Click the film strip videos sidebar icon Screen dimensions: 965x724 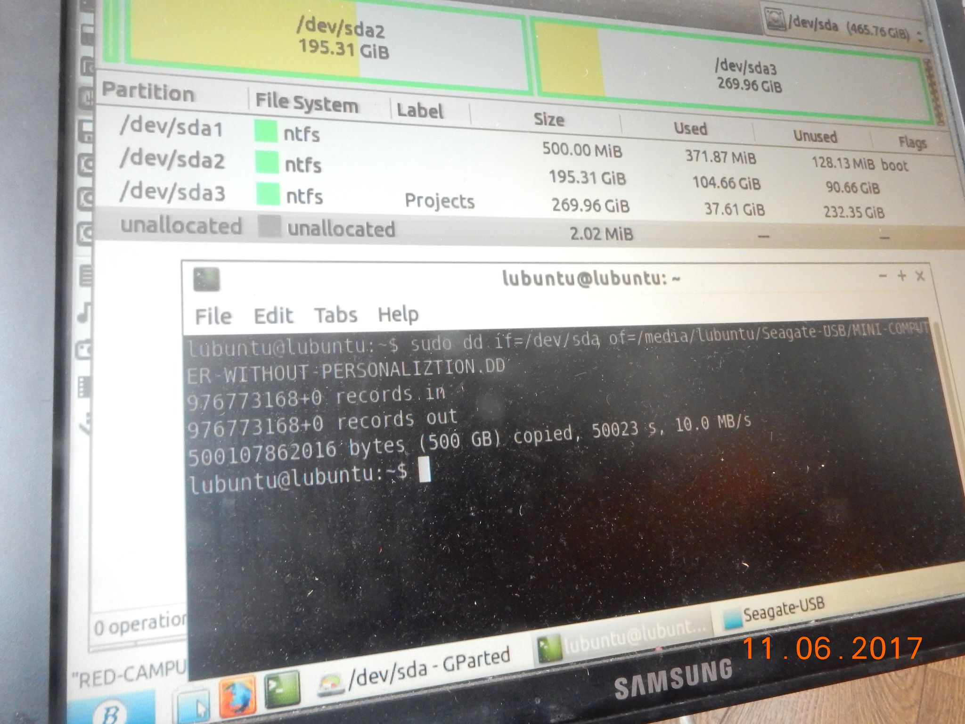point(83,387)
